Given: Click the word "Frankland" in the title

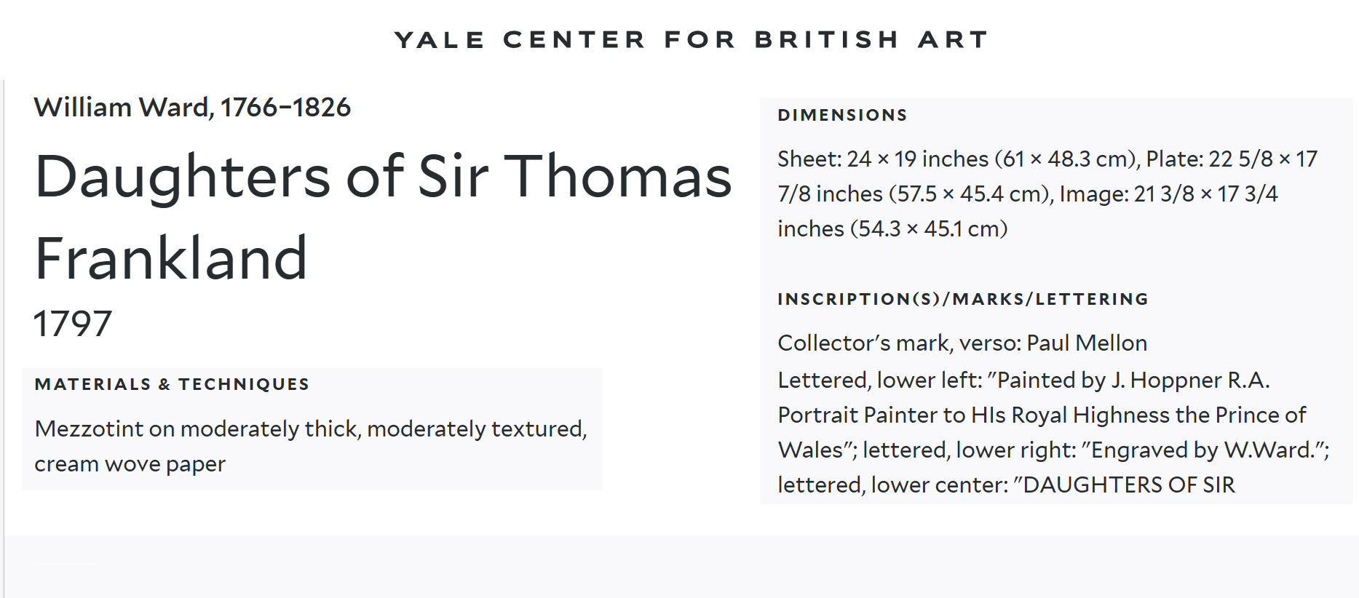Looking at the screenshot, I should click(172, 258).
